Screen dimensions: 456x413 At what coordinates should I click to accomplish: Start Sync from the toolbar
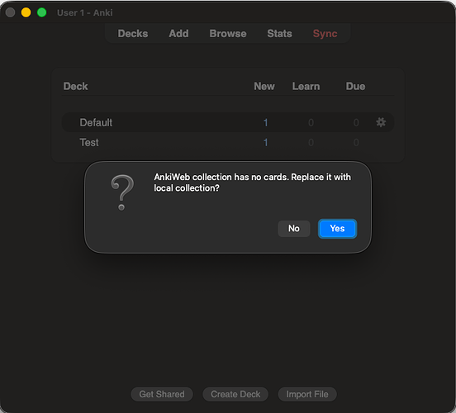pos(325,33)
